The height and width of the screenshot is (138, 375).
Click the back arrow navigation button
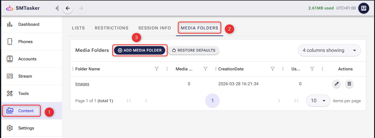pos(68,8)
